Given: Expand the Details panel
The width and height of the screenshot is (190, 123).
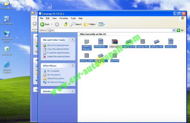Looking at the screenshot, I should tap(73, 91).
